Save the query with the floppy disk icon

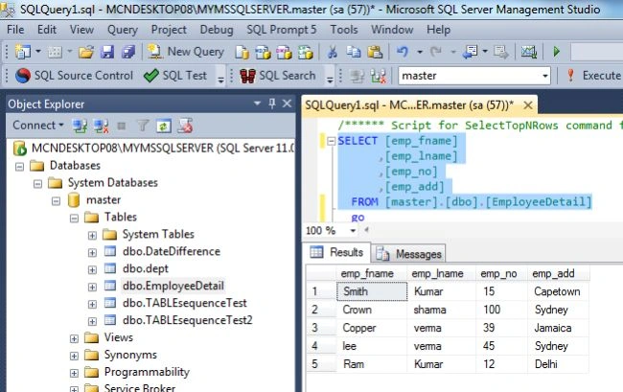coord(107,52)
